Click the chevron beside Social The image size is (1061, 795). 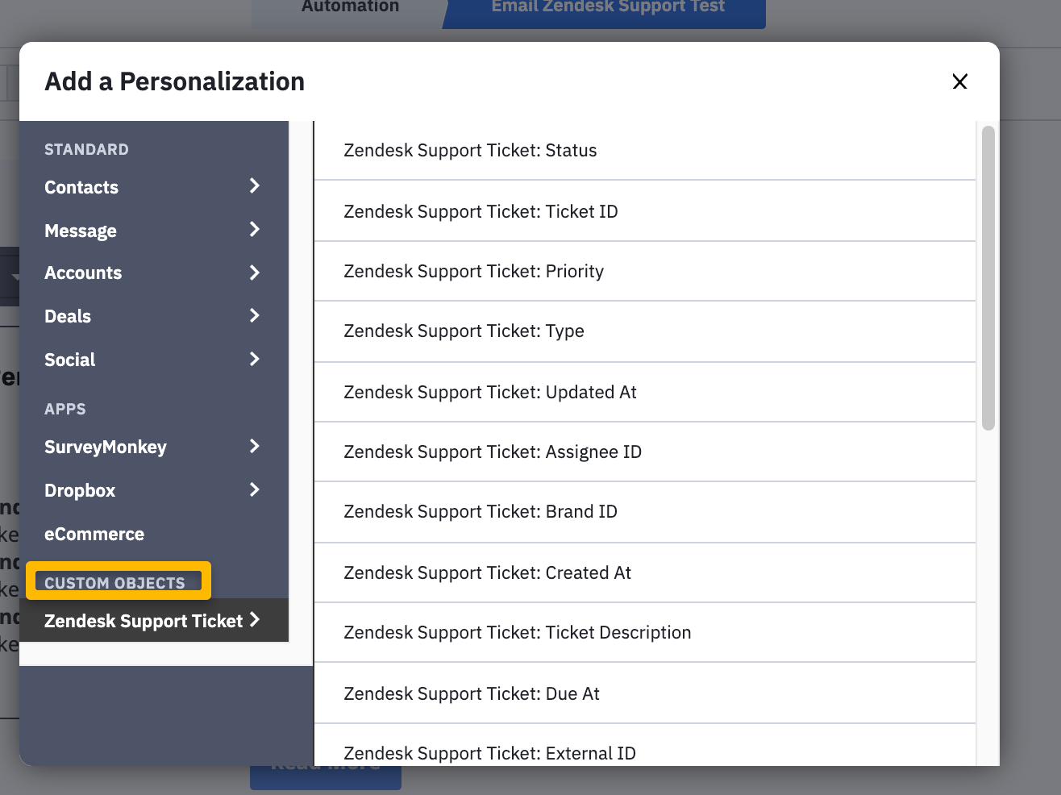(255, 359)
